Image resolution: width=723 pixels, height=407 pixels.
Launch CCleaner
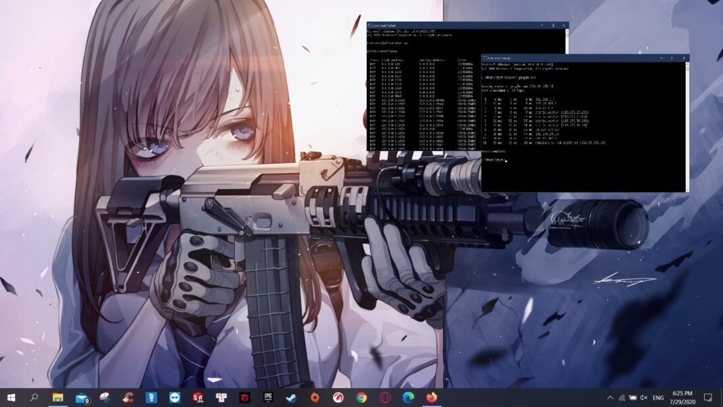tap(128, 396)
